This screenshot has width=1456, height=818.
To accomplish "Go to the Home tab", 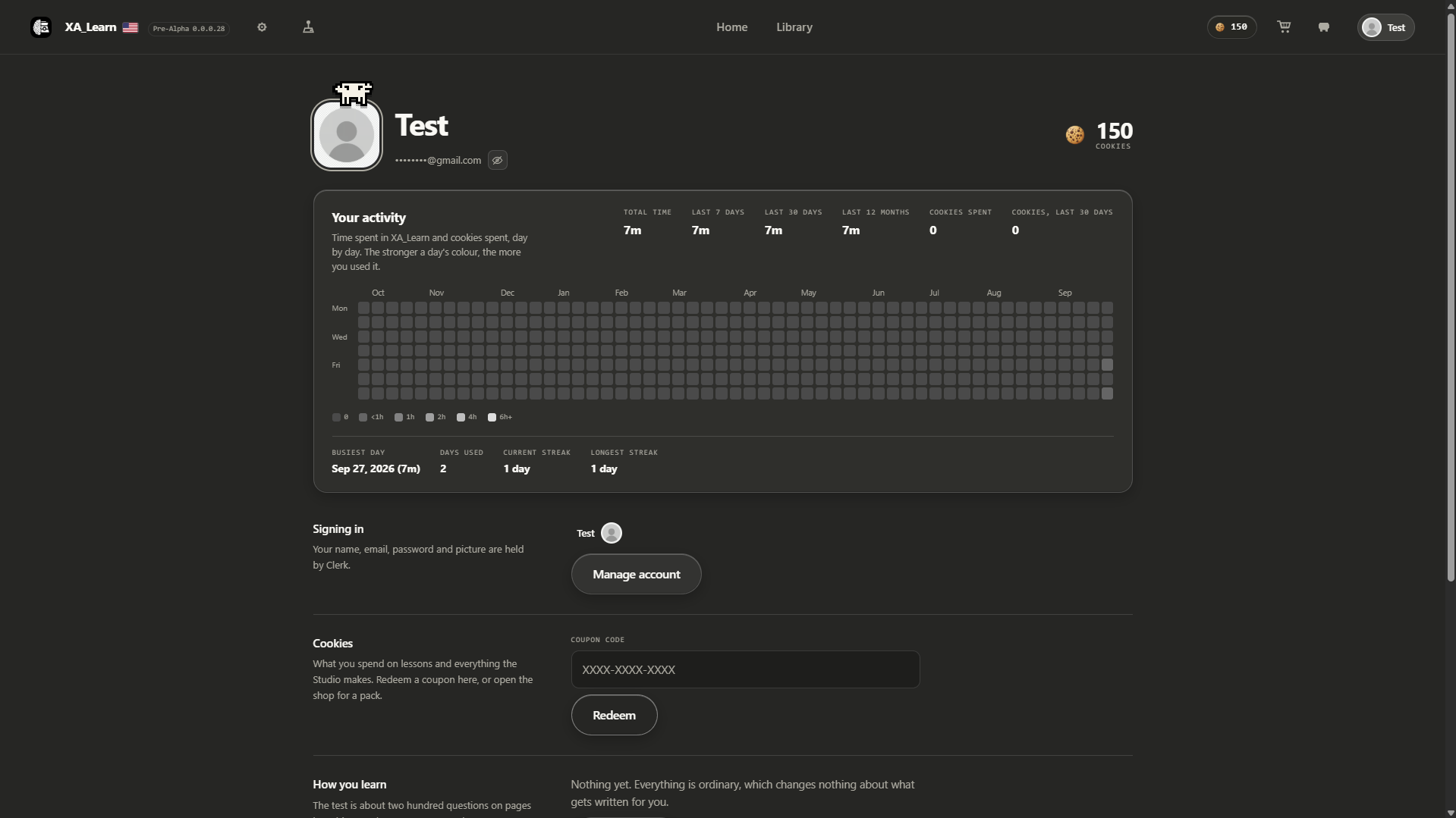I will [x=732, y=27].
